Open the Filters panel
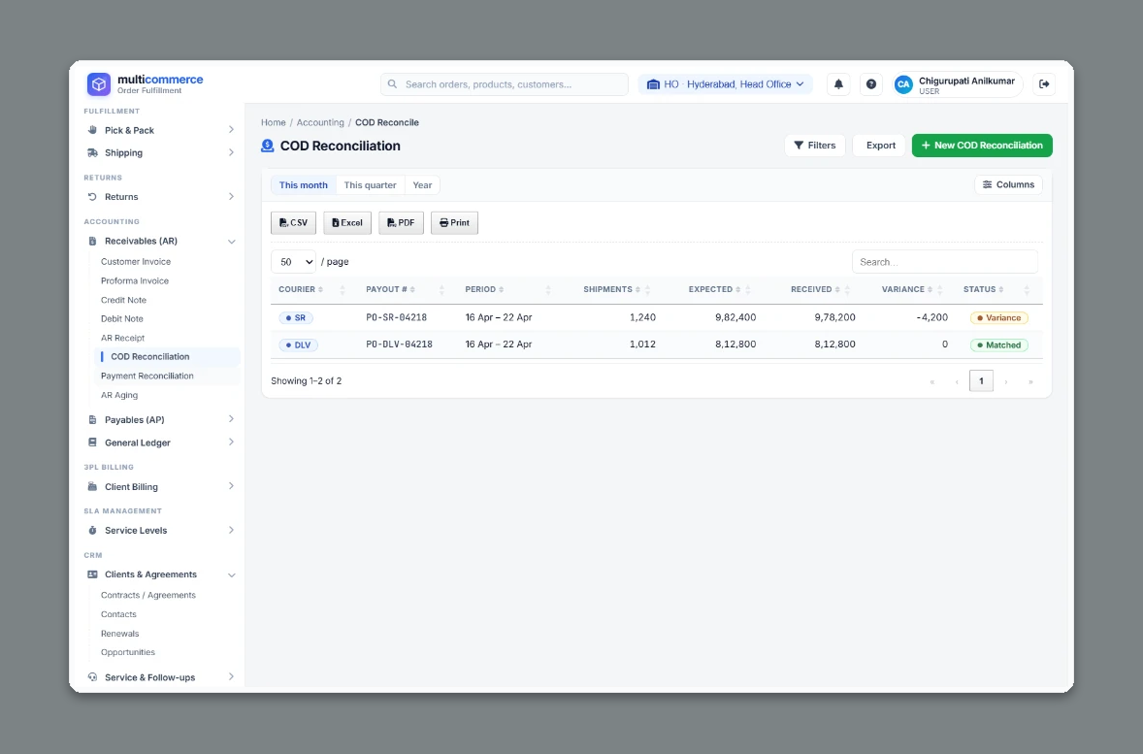Screen dimensions: 1143x754 [x=815, y=146]
